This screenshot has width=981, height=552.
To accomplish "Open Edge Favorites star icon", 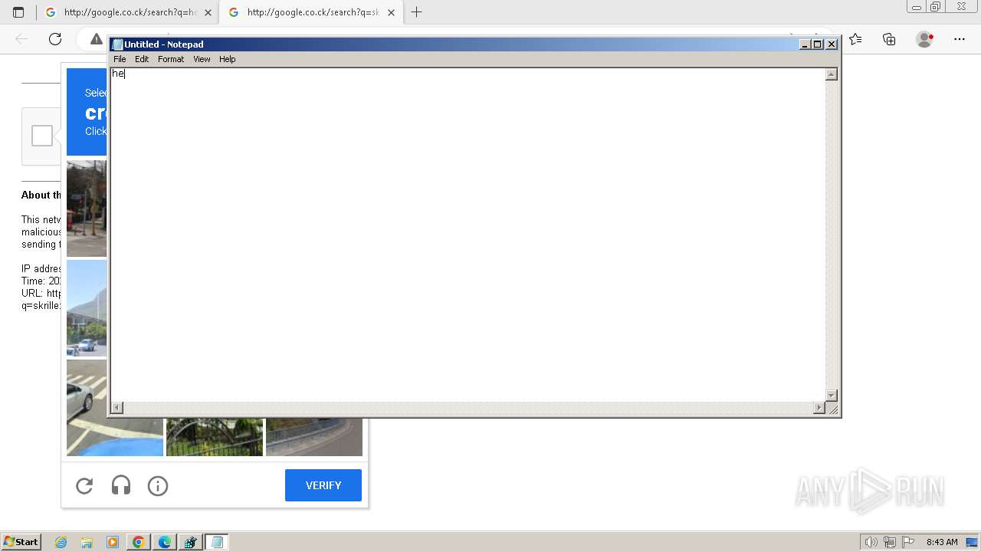I will tap(855, 39).
